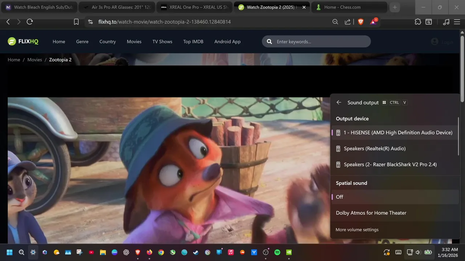Open the touch keyboard tray icon
The width and height of the screenshot is (465, 261).
point(398,252)
